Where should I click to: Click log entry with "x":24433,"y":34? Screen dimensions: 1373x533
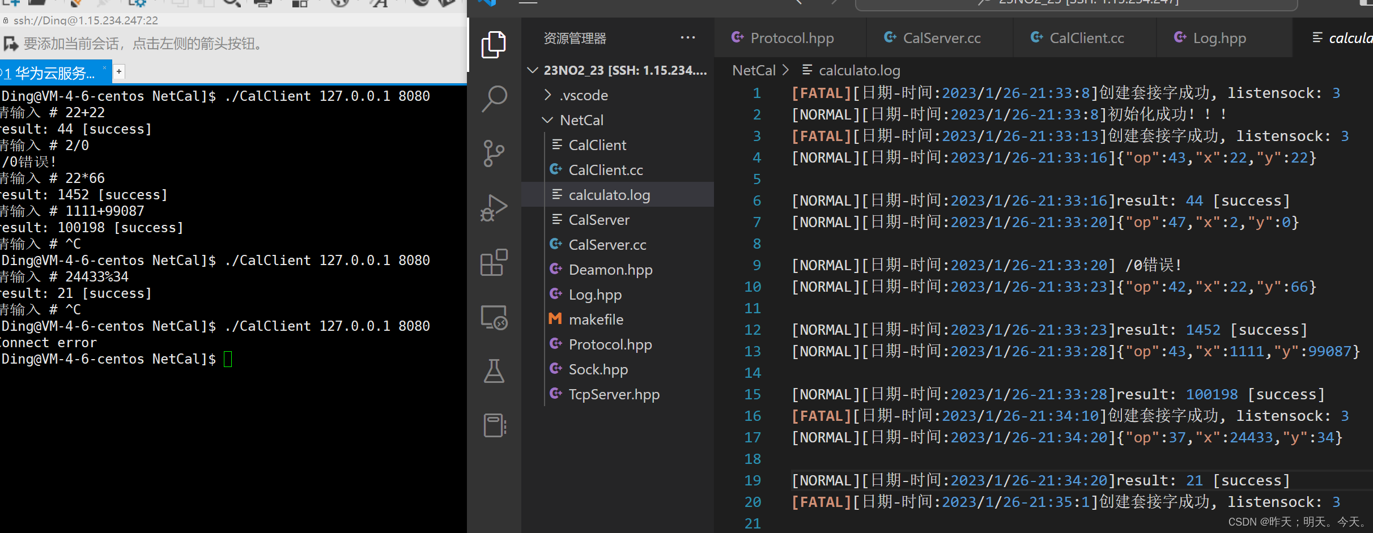click(x=1067, y=437)
